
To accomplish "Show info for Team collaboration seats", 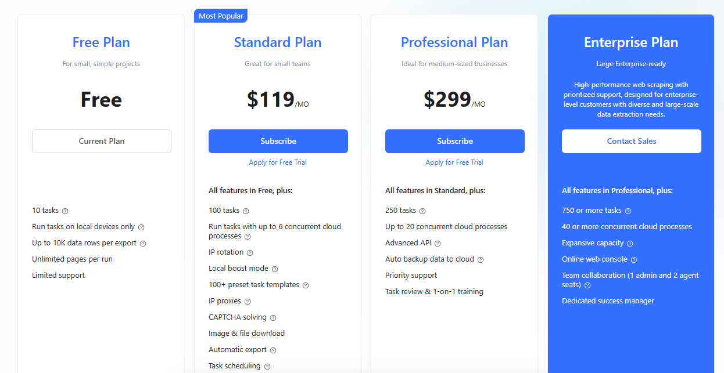I will [x=587, y=285].
